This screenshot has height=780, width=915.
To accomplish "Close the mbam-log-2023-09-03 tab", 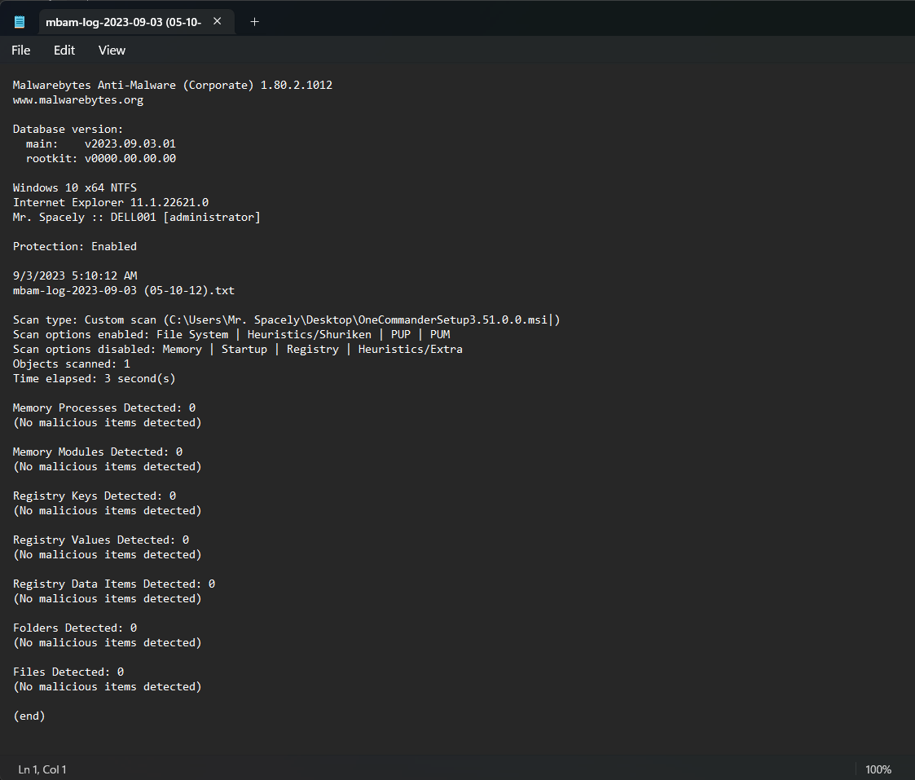I will tap(217, 22).
